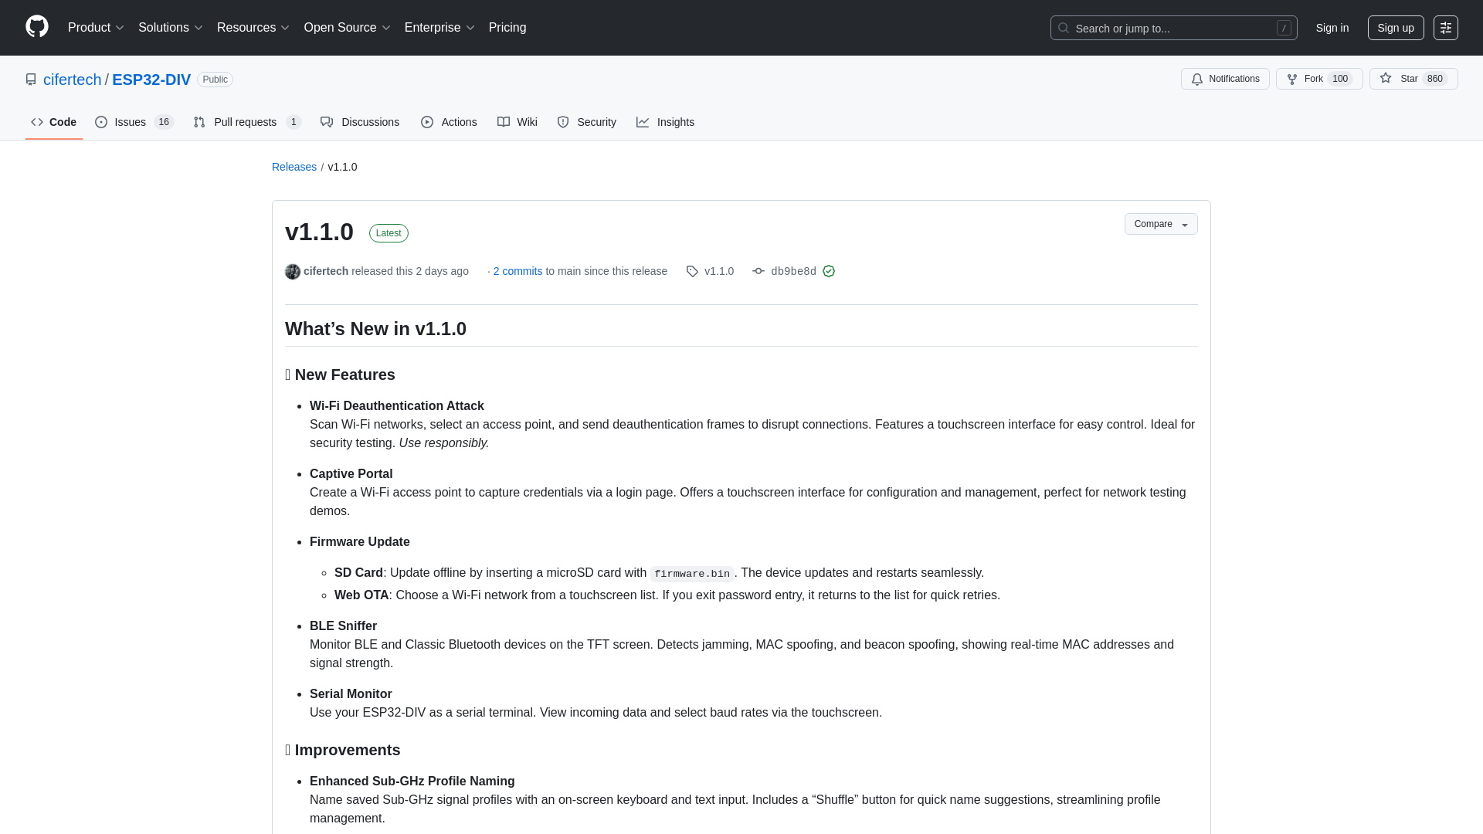The width and height of the screenshot is (1483, 834).
Task: Focus the Search or jump to field
Action: (1173, 28)
